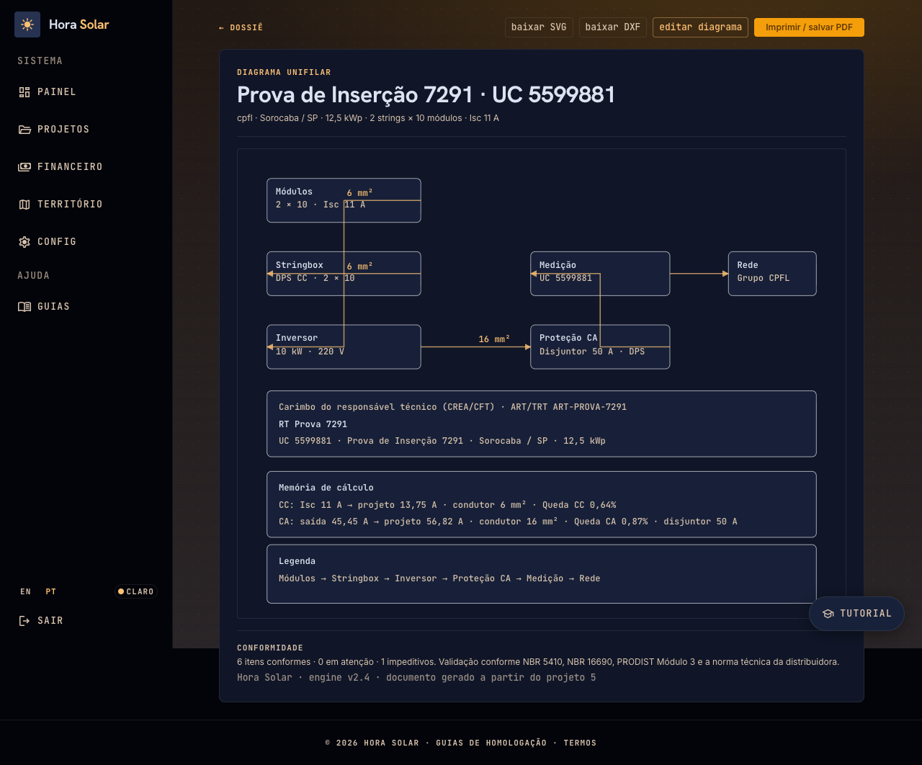Screen dimensions: 922x765
Task: Click Sair to log out
Action: click(x=50, y=621)
